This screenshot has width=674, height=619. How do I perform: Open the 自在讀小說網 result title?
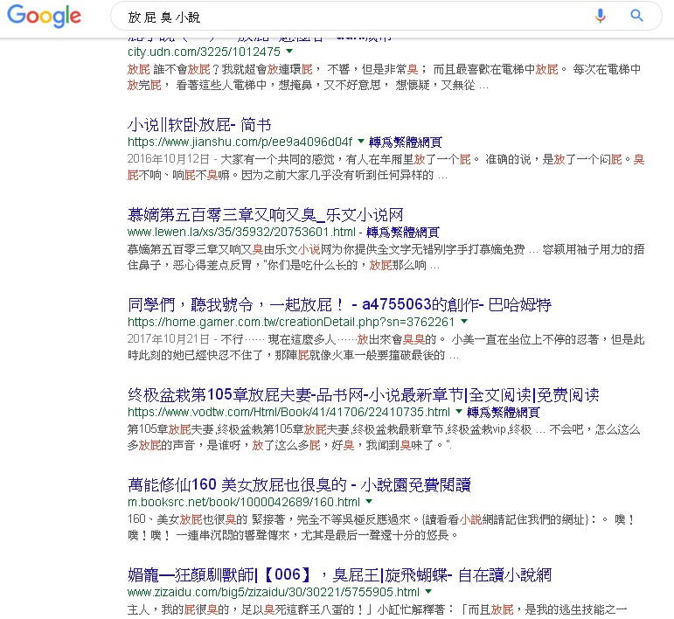339,575
